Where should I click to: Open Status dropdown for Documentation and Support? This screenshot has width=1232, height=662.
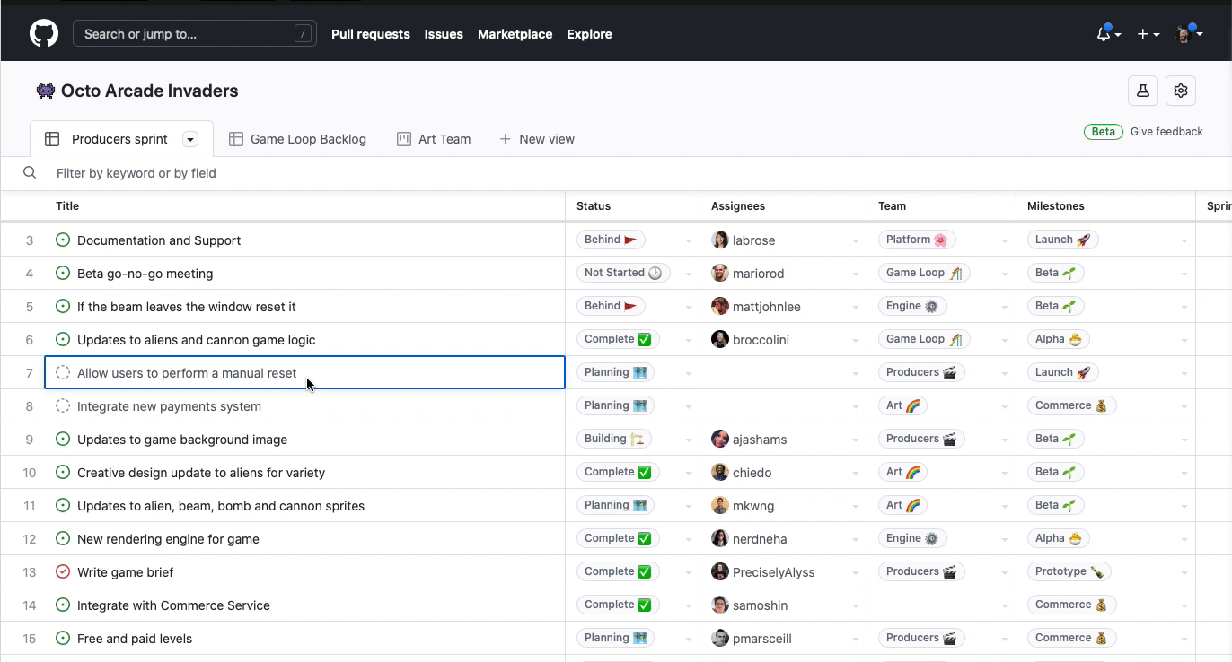point(689,241)
